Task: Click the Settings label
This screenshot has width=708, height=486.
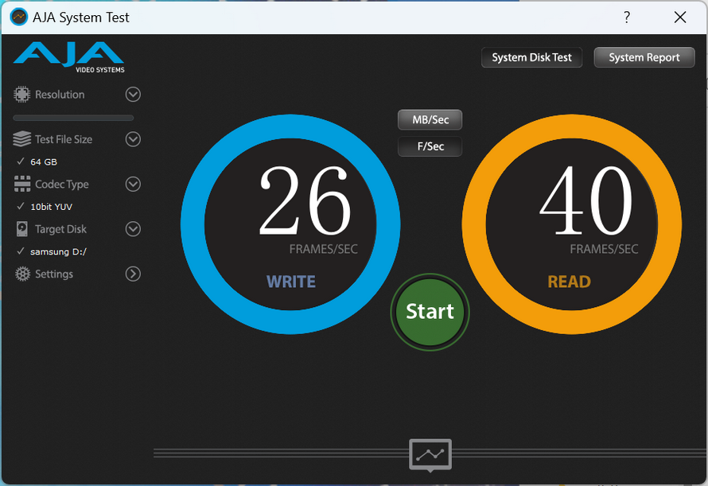Action: coord(54,274)
